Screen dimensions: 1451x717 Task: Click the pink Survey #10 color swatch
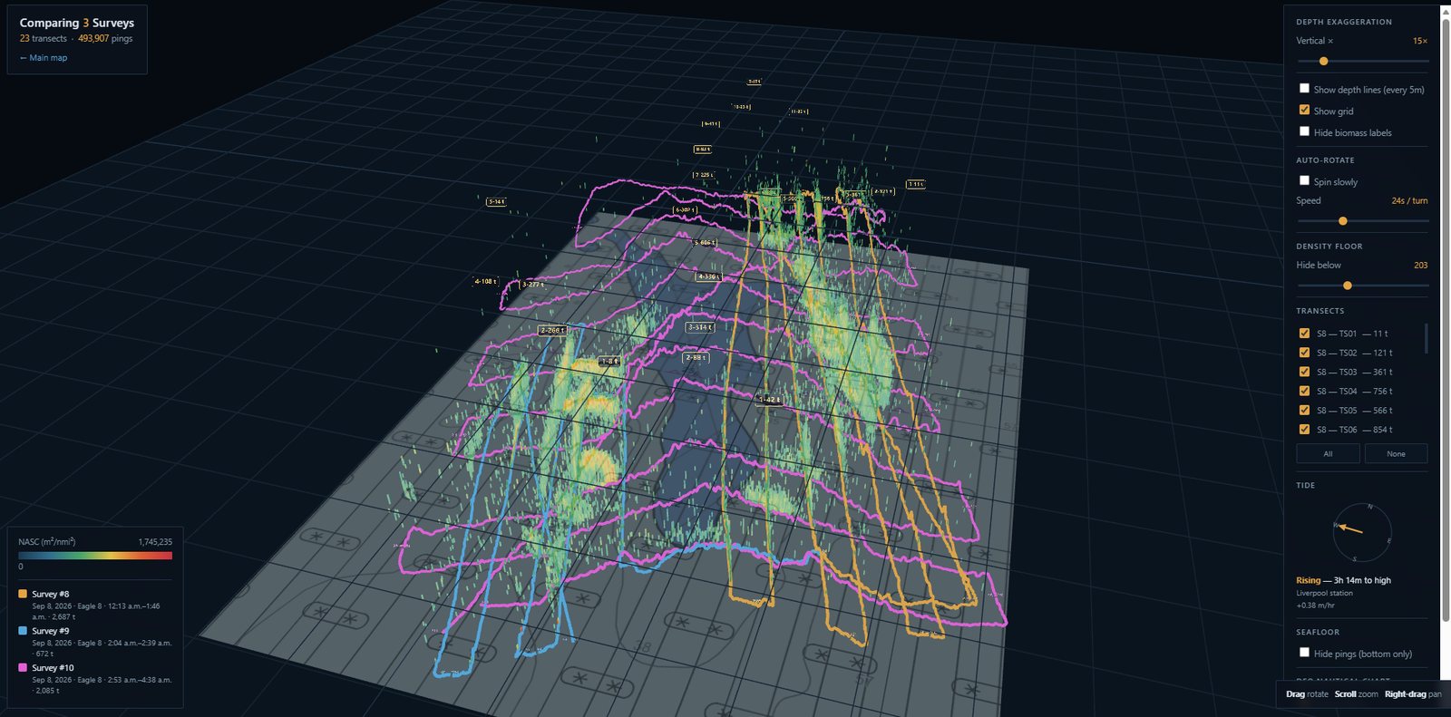23,667
